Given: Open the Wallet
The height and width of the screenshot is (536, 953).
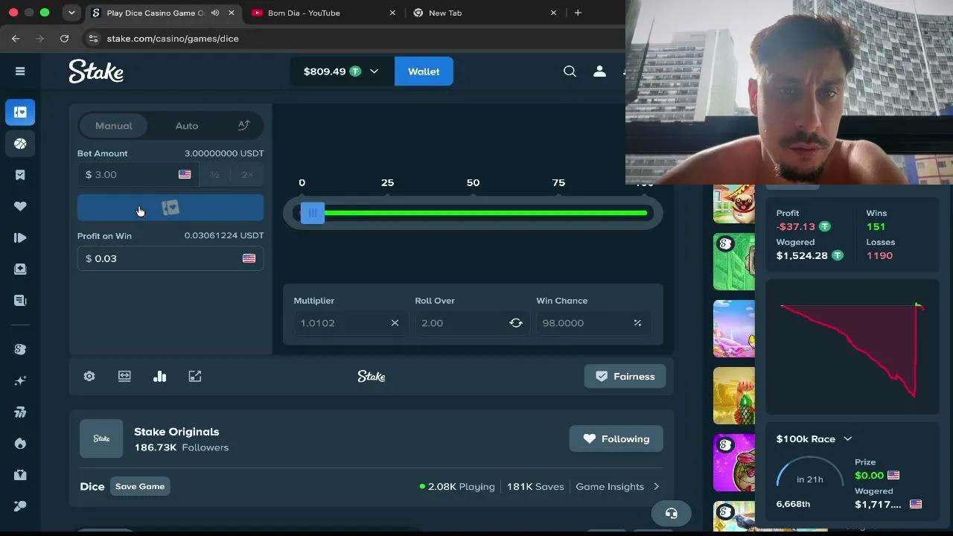Looking at the screenshot, I should [x=424, y=71].
